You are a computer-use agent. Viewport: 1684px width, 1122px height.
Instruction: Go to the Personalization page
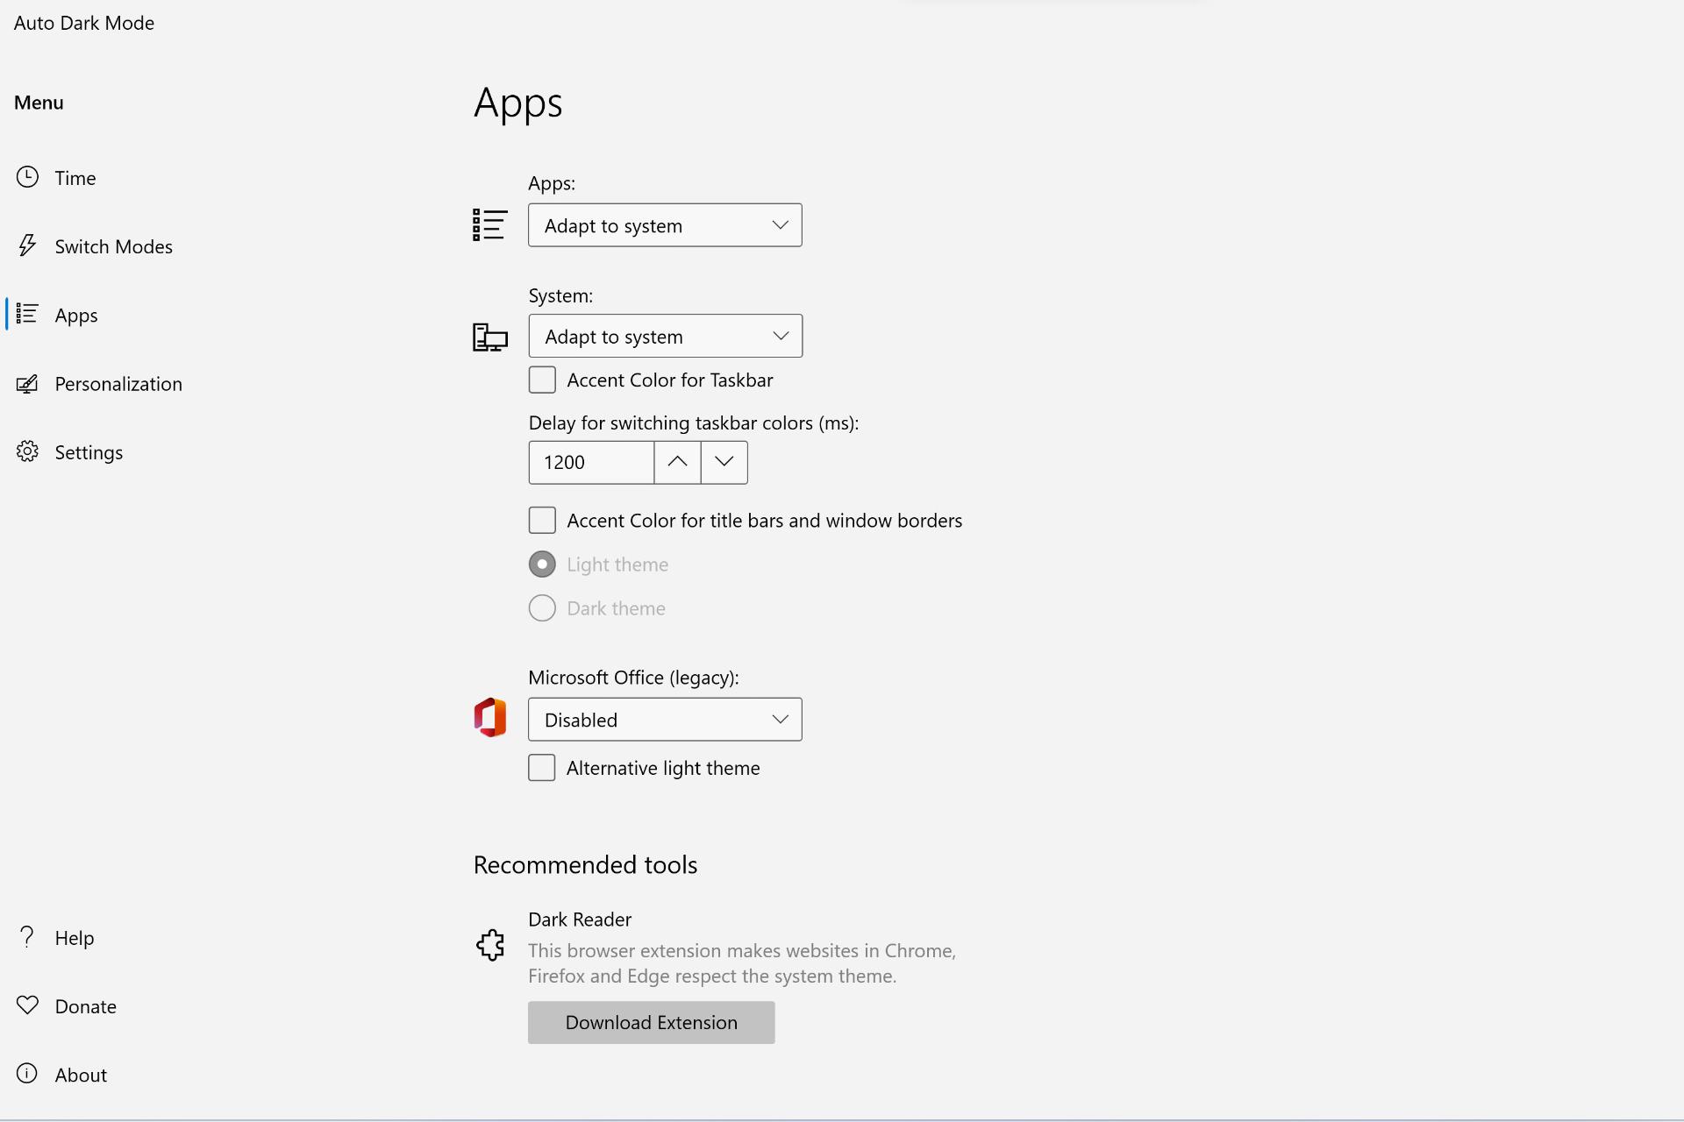coord(118,384)
